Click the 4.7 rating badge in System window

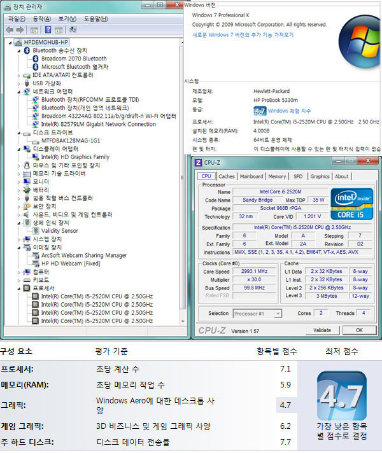260,111
